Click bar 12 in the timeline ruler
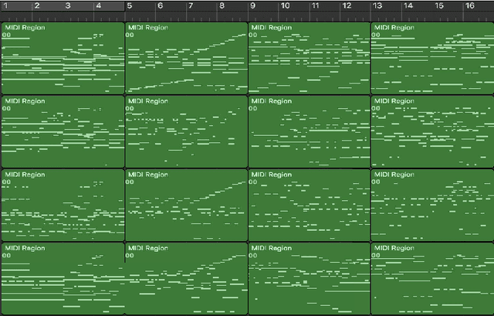The image size is (494, 316). (x=347, y=6)
